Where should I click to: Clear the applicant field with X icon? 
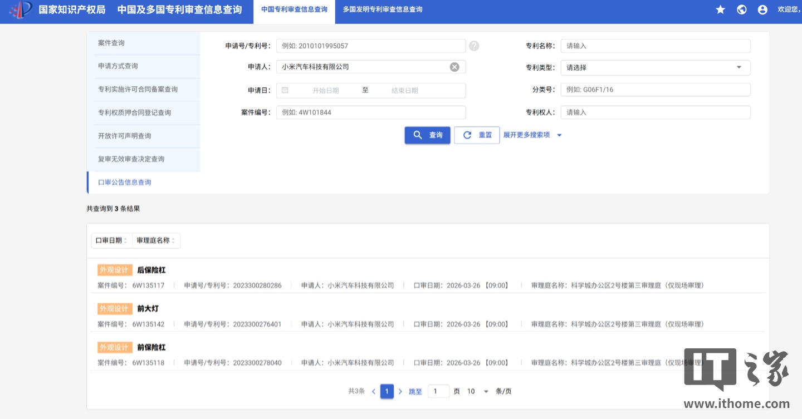tap(454, 67)
